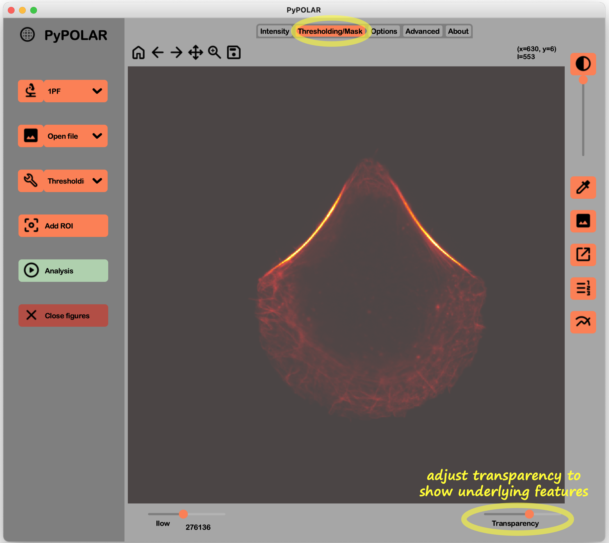Expand the 1PF method dropdown
Viewport: 609px width, 543px height.
[97, 91]
